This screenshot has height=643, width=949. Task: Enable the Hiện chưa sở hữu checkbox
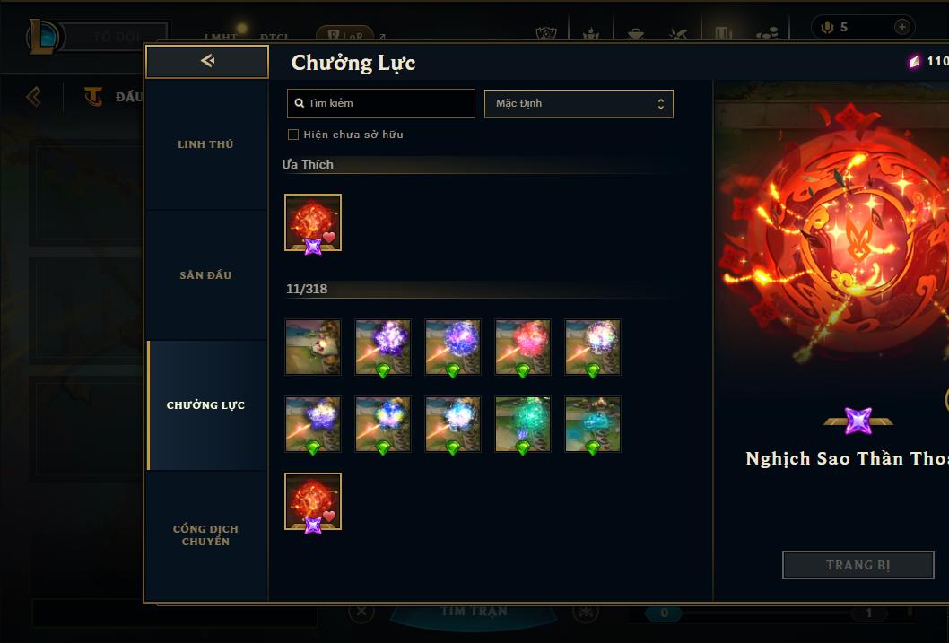click(293, 135)
